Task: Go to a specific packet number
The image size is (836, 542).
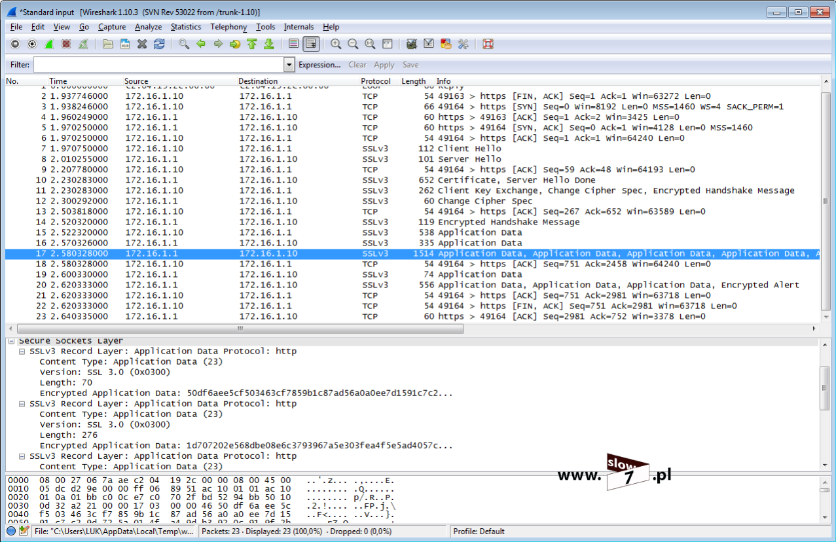Action: [235, 44]
